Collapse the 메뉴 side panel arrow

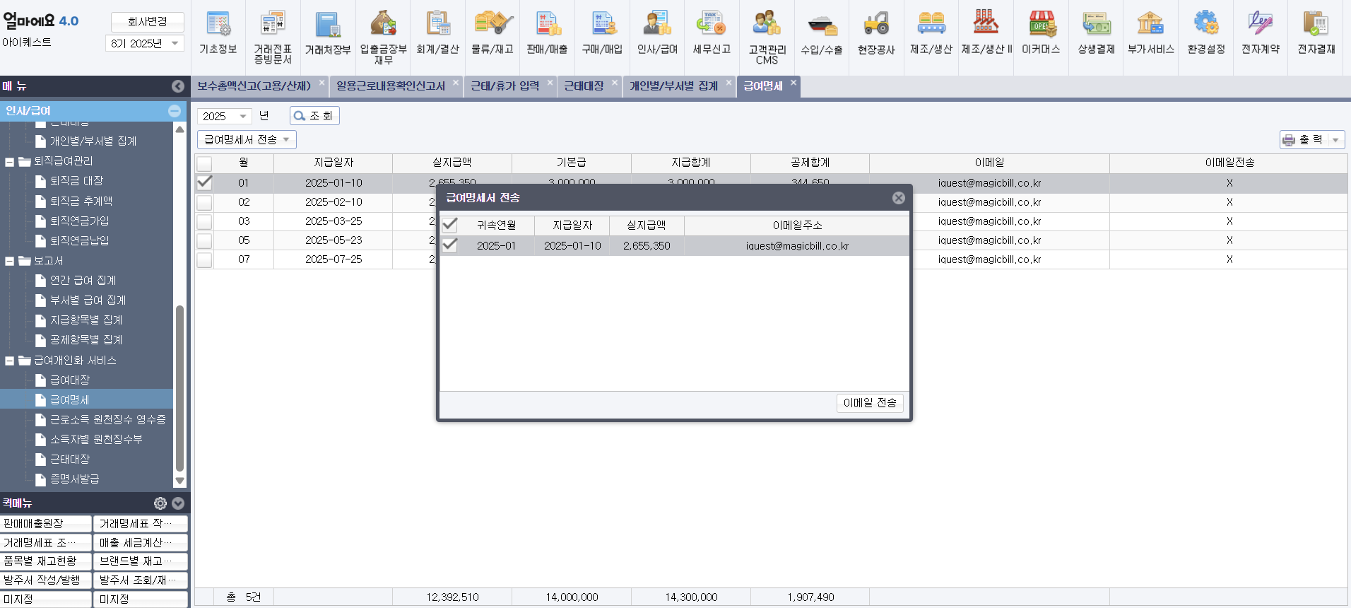click(x=178, y=86)
